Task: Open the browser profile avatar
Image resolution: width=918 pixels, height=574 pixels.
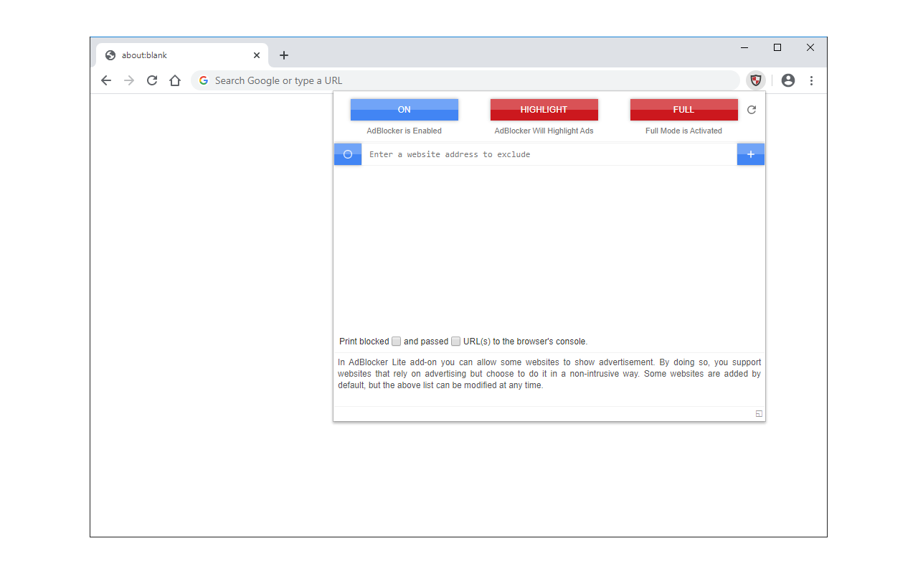Action: pos(787,80)
